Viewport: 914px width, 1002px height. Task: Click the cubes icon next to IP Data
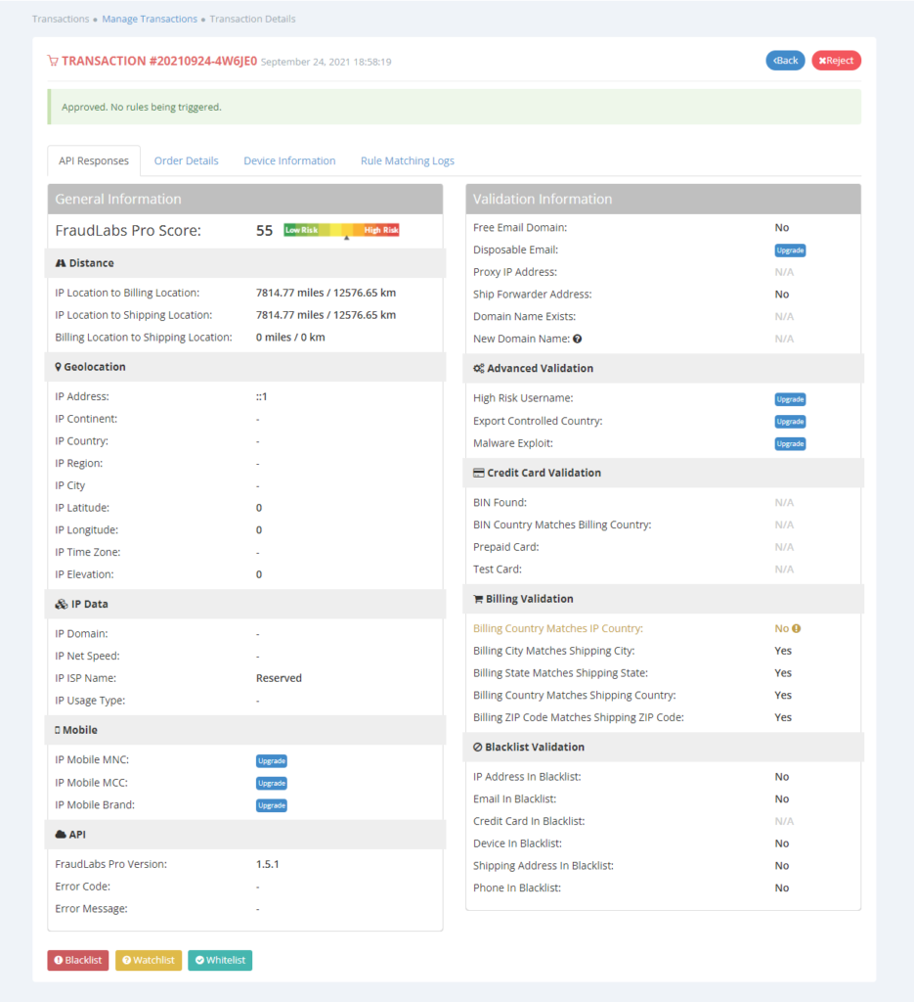tap(62, 604)
